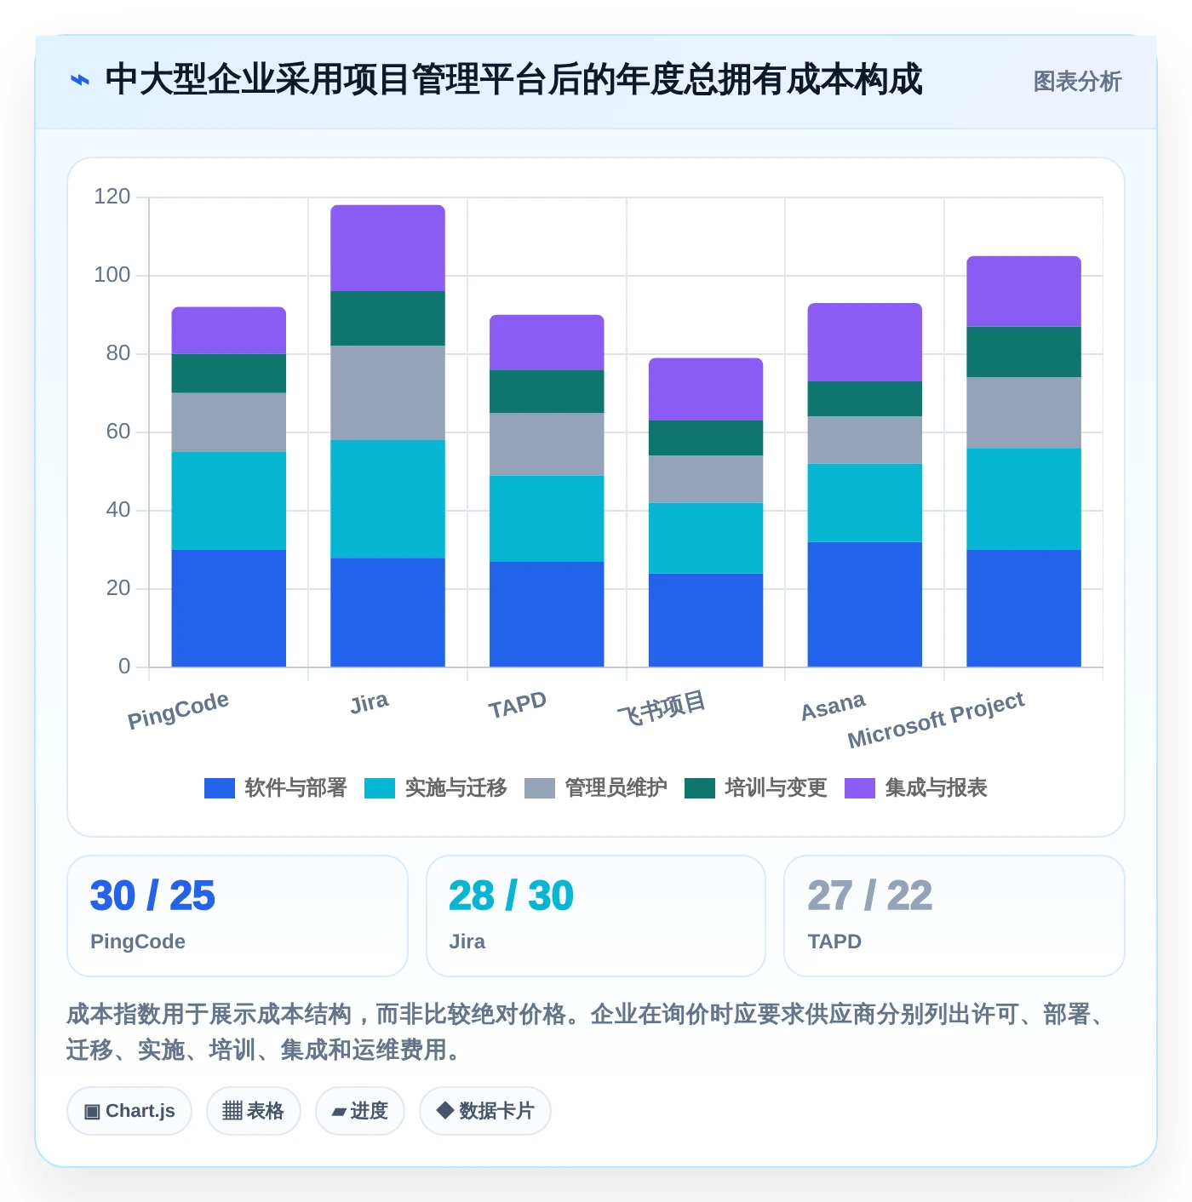
Task: Click the cyan segment of Jira bar
Action: [387, 499]
